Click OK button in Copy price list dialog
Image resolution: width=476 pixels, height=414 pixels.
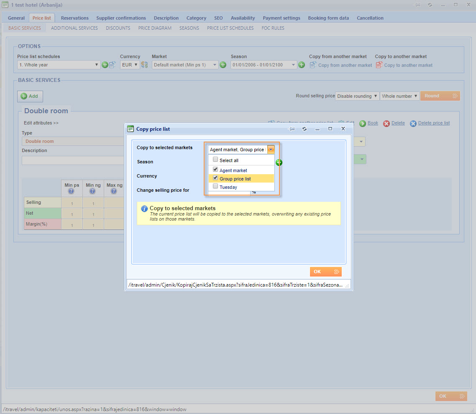(325, 272)
